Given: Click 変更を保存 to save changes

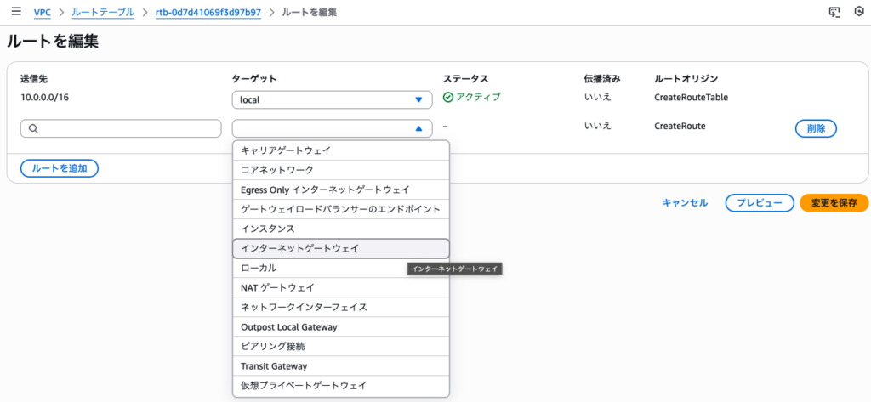Looking at the screenshot, I should [x=833, y=203].
